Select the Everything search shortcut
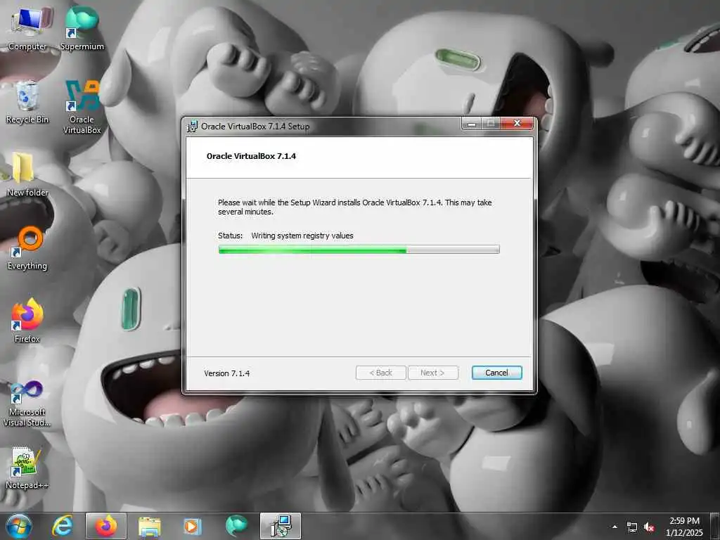This screenshot has height=540, width=720. 27,248
